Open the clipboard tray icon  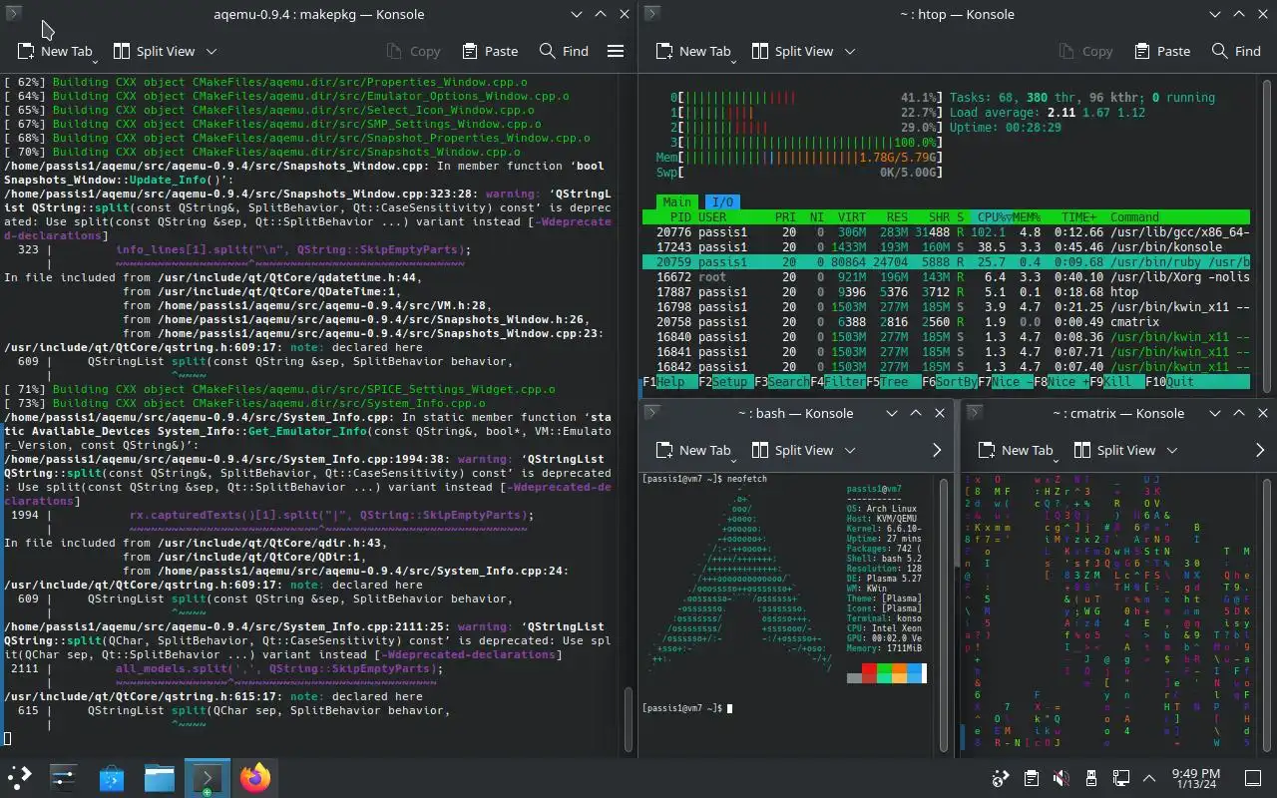[1032, 778]
